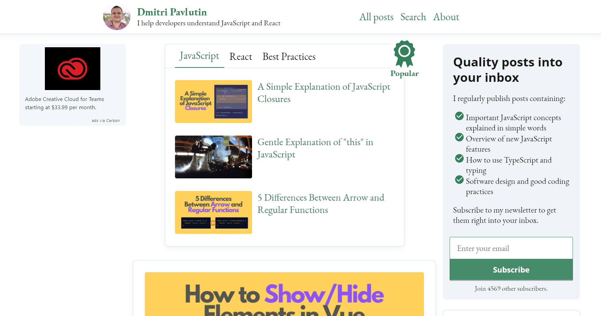This screenshot has width=601, height=316.
Task: Click the Adobe Creative Cloud logo
Action: pyautogui.click(x=73, y=68)
